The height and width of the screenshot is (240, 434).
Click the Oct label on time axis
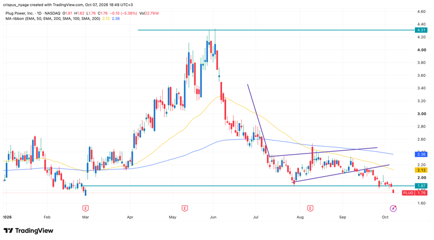point(385,217)
